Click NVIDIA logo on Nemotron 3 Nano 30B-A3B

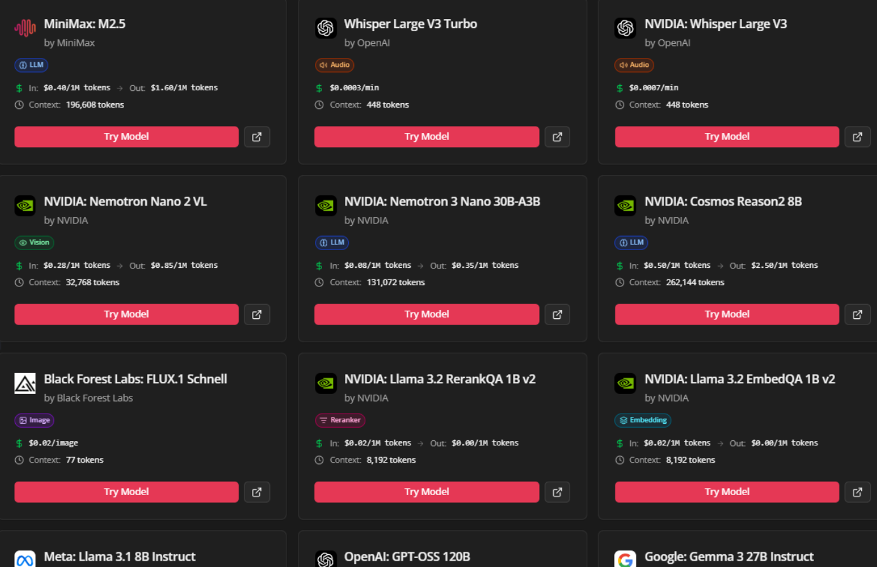click(325, 206)
